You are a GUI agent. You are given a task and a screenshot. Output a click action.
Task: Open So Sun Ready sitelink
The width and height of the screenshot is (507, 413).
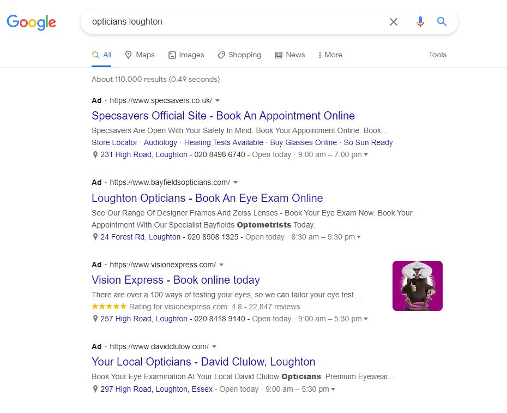369,143
